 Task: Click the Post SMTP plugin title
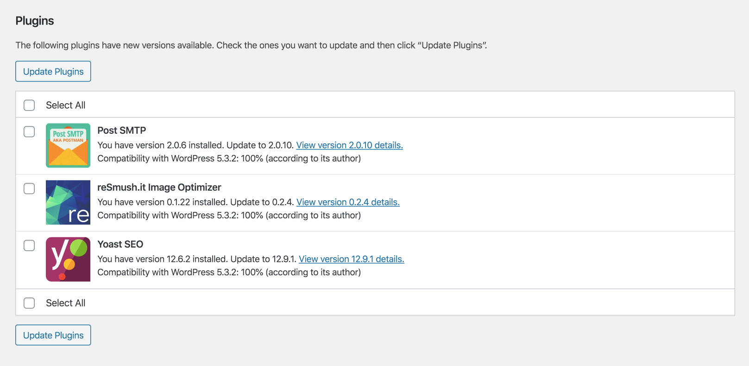pyautogui.click(x=122, y=130)
